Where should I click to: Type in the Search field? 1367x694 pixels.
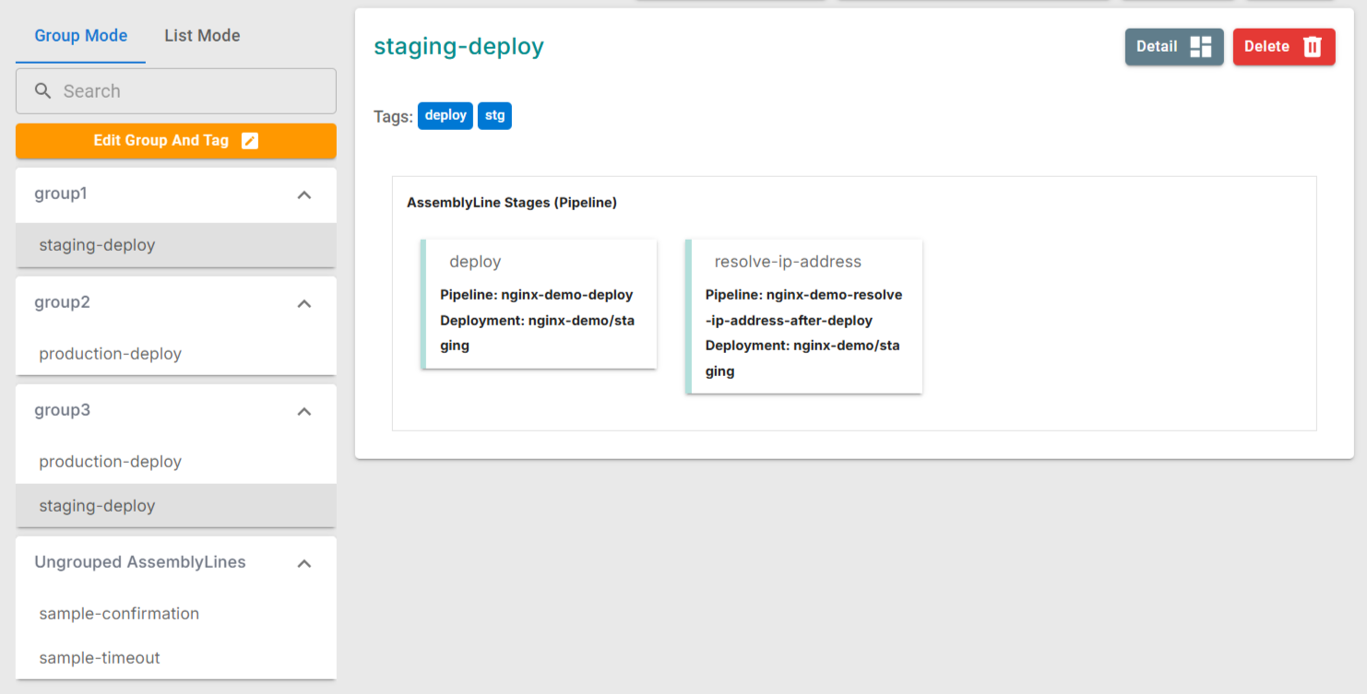coord(194,91)
